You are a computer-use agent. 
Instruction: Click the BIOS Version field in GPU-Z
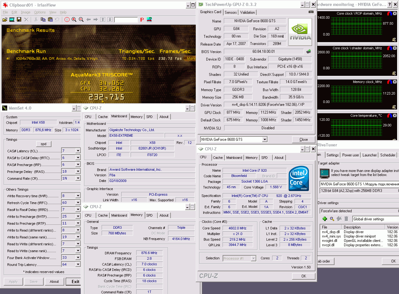(x=264, y=51)
